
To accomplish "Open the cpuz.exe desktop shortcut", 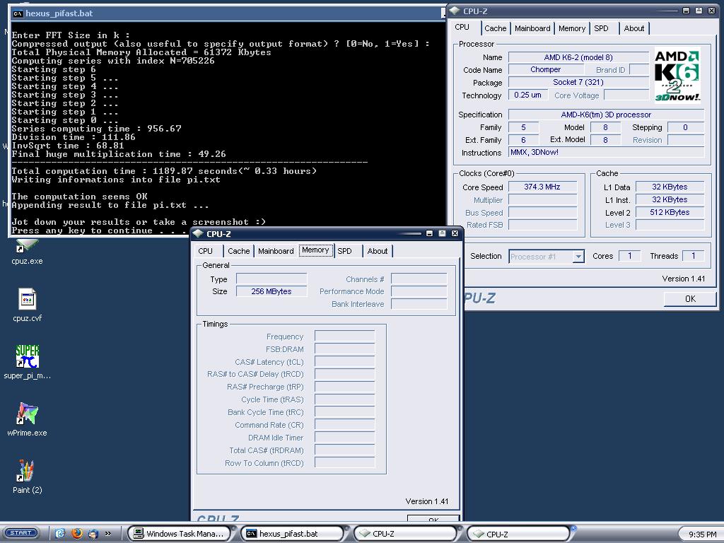I will pyautogui.click(x=27, y=252).
